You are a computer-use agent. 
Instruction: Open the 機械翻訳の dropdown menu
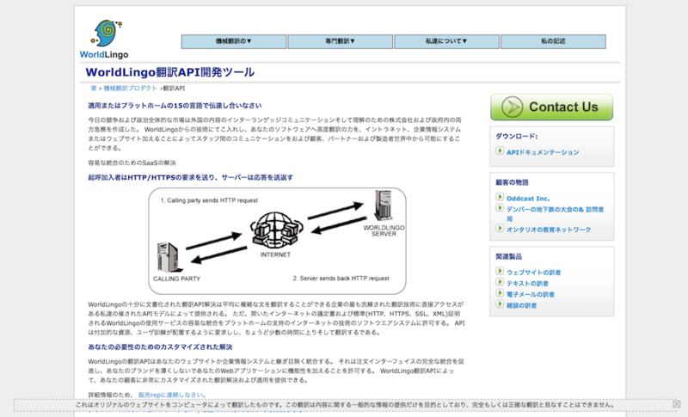(x=234, y=41)
